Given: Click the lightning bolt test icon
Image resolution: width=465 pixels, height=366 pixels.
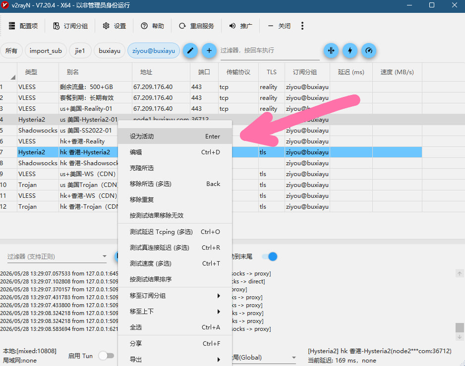Looking at the screenshot, I should (350, 50).
